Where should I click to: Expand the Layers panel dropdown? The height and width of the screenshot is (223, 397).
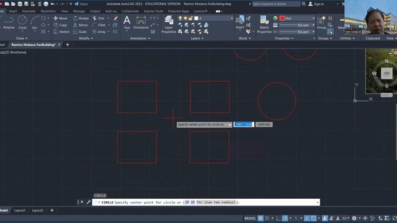197,38
